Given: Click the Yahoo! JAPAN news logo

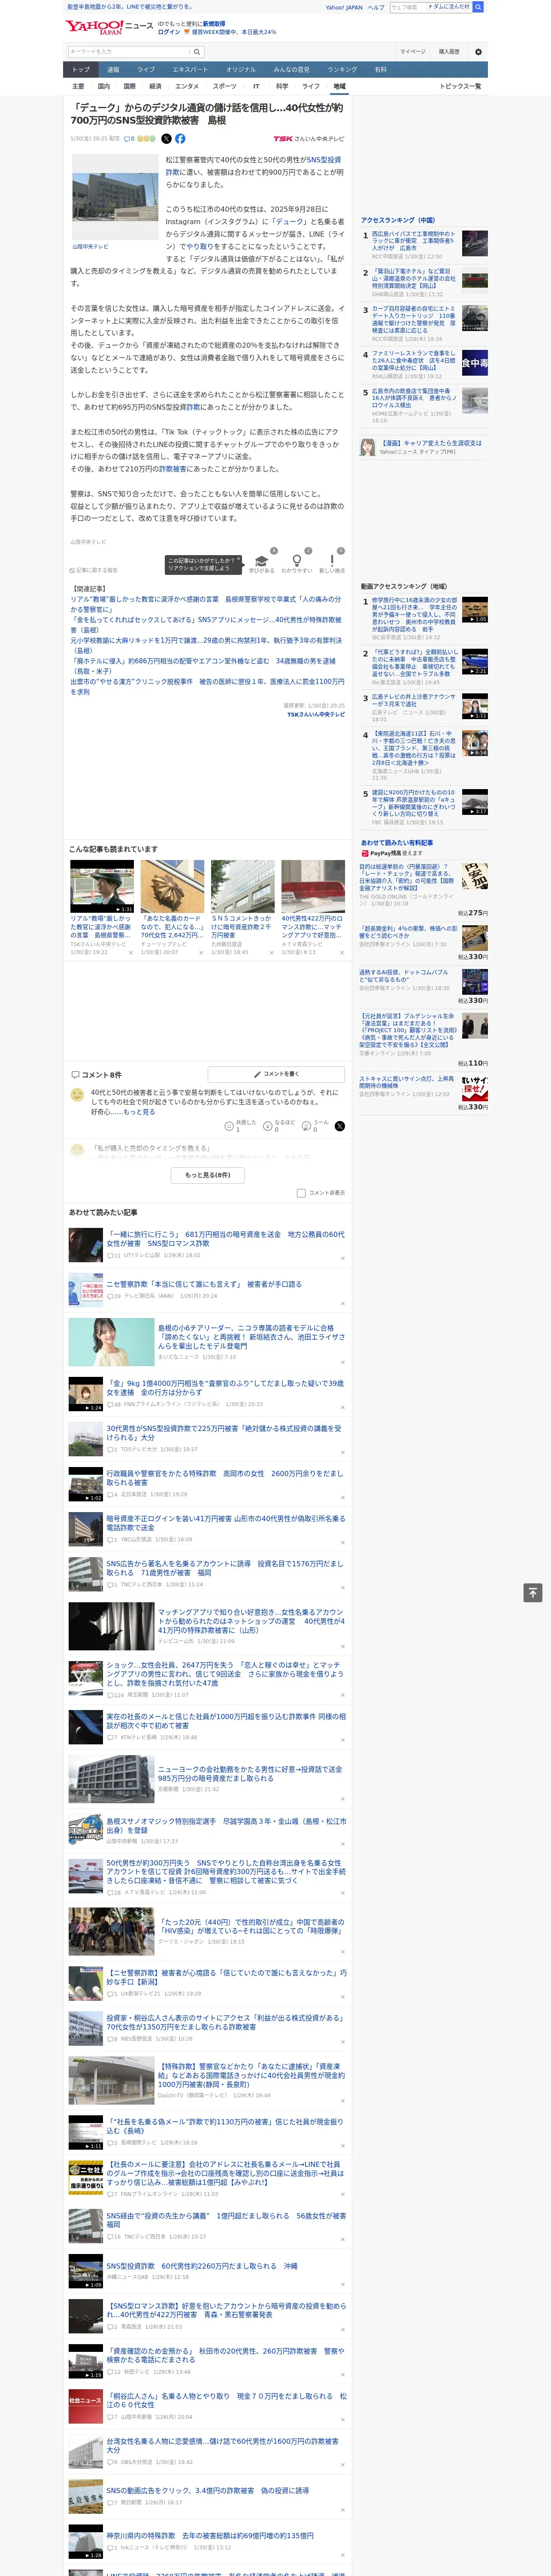Looking at the screenshot, I should click(109, 28).
